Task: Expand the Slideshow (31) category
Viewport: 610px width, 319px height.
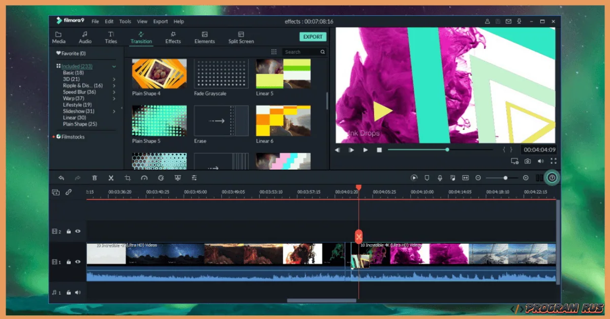Action: (x=114, y=111)
